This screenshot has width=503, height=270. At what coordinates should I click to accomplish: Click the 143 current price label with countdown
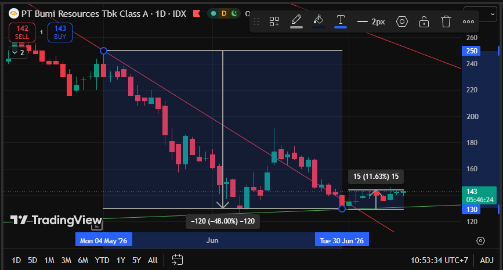479,195
